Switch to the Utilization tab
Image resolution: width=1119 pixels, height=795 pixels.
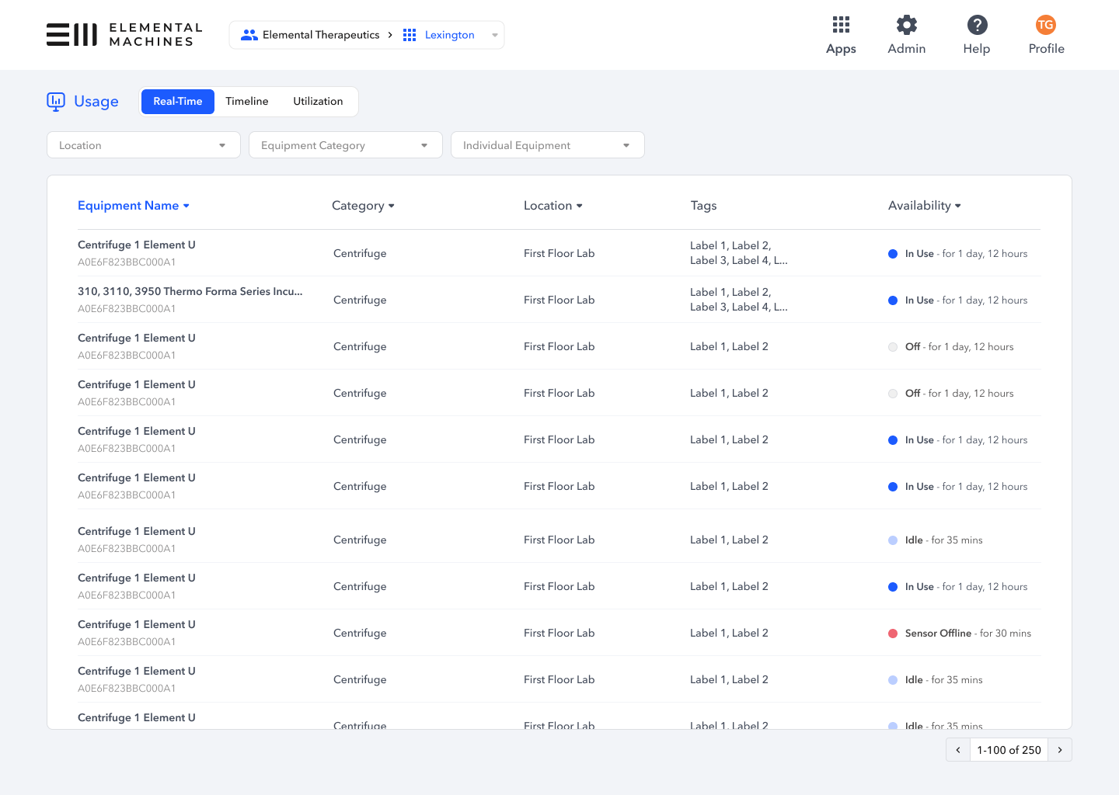(x=318, y=102)
